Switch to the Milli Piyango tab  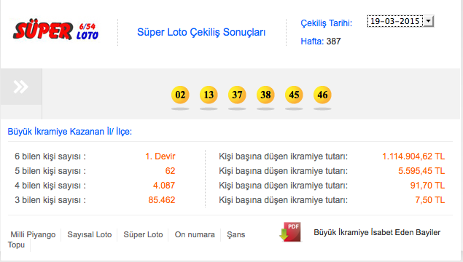[x=33, y=234]
